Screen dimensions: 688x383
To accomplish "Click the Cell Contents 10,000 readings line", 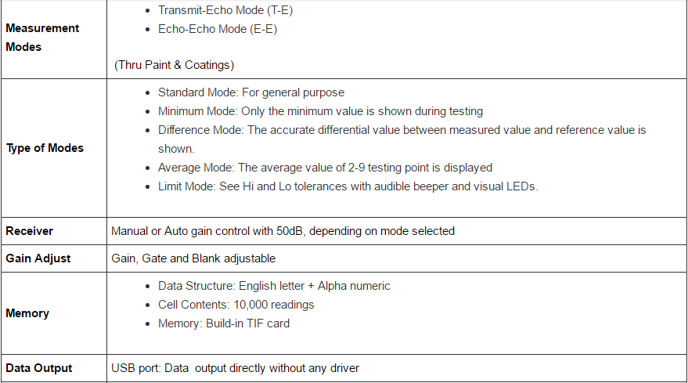I will tap(236, 305).
